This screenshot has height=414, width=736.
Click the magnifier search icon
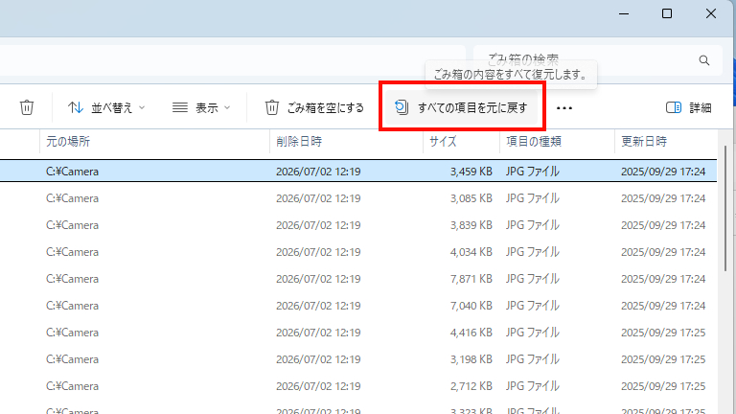(704, 60)
